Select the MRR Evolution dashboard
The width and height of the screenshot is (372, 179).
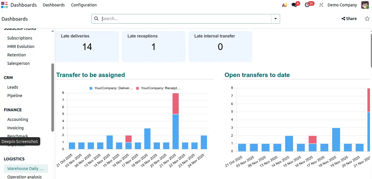21,46
